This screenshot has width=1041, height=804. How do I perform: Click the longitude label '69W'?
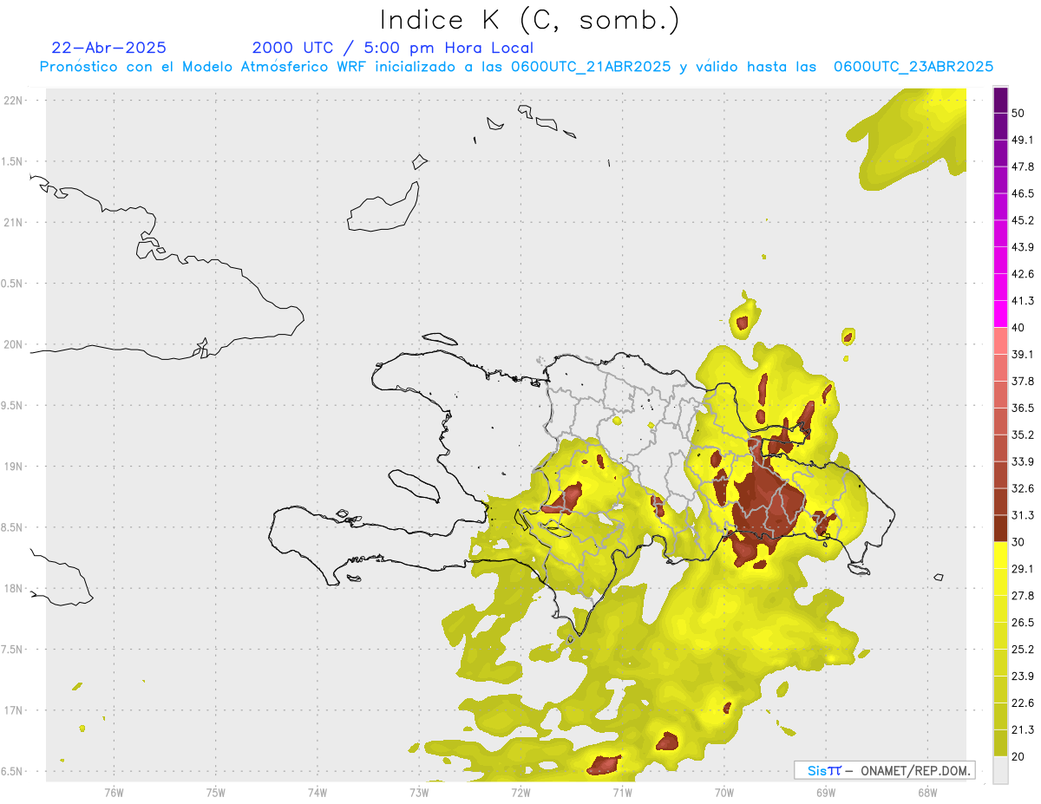pyautogui.click(x=825, y=794)
